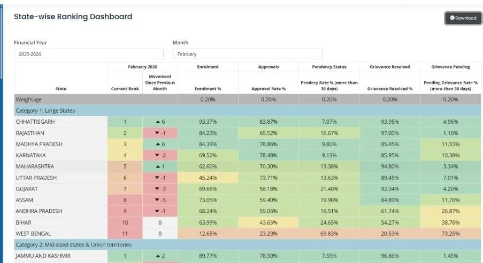The width and height of the screenshot is (483, 263).
Task: Expand Category 1: Large States section row
Action: tap(45, 110)
